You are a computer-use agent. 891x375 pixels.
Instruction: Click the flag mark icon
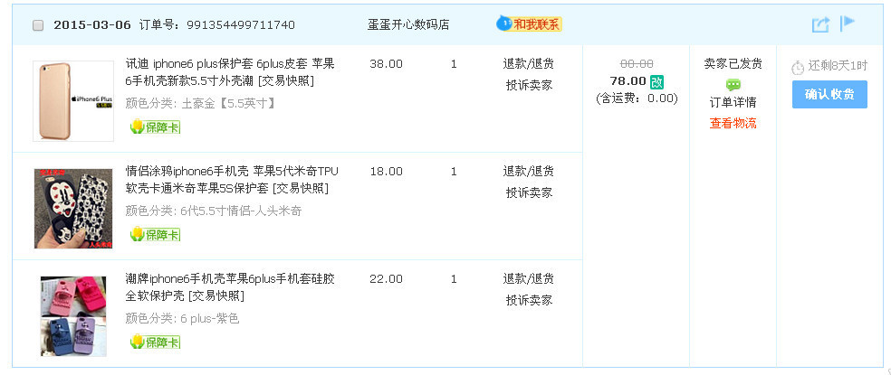coord(848,23)
